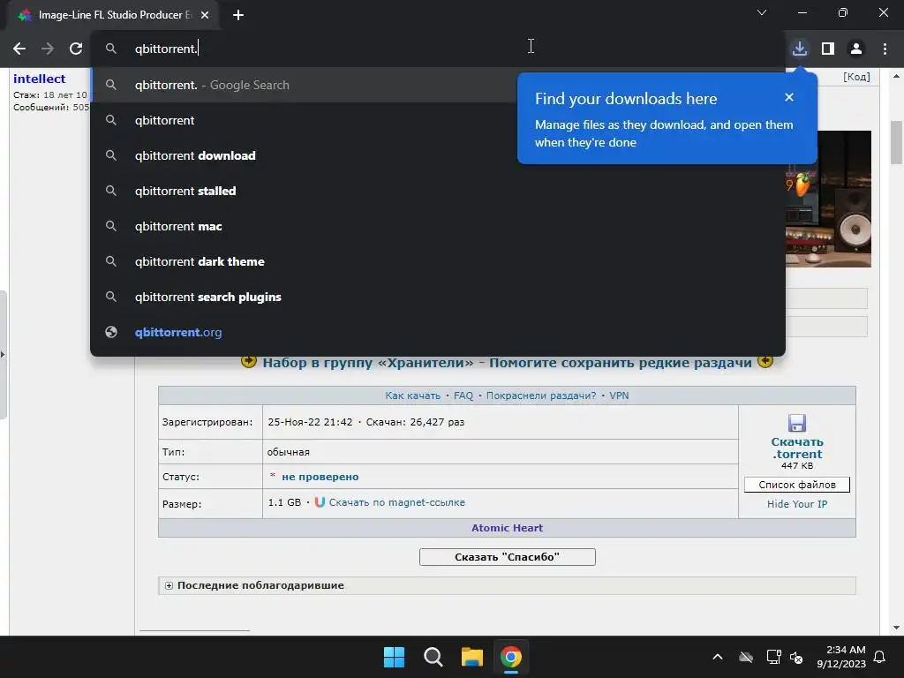
Task: Open 'Покраснели раздачи?' link
Action: pyautogui.click(x=541, y=395)
